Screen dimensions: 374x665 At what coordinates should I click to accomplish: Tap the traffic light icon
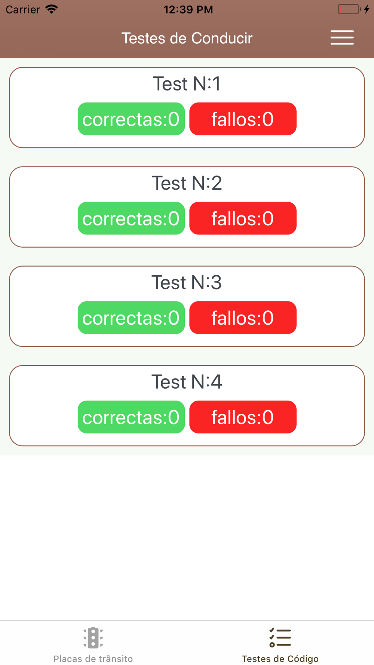coord(93,638)
